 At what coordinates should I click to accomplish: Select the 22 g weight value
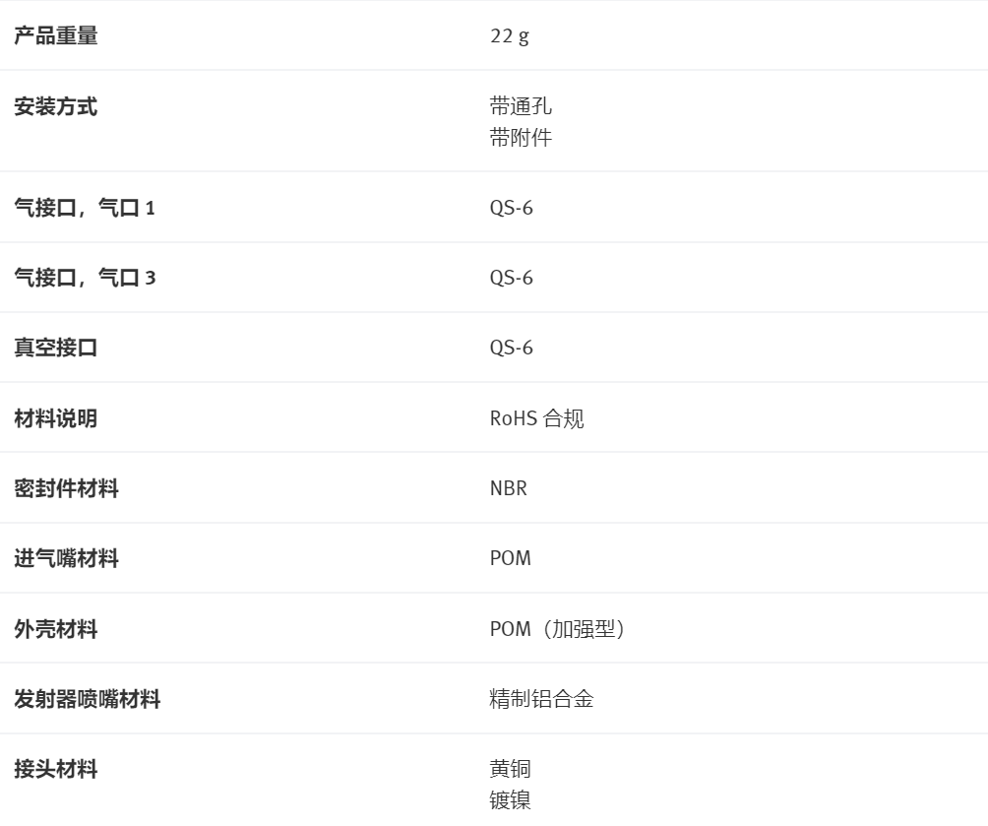(x=510, y=37)
